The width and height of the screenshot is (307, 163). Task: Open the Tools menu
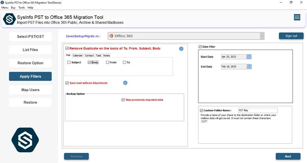[22, 7]
